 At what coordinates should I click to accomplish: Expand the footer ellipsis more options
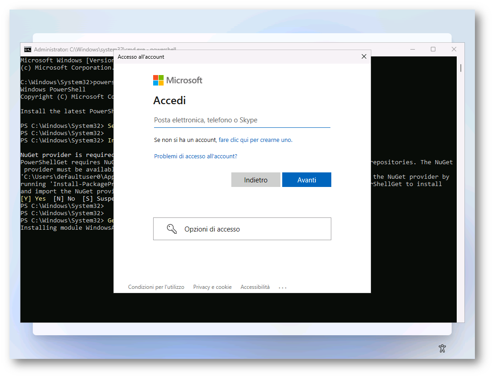point(283,287)
